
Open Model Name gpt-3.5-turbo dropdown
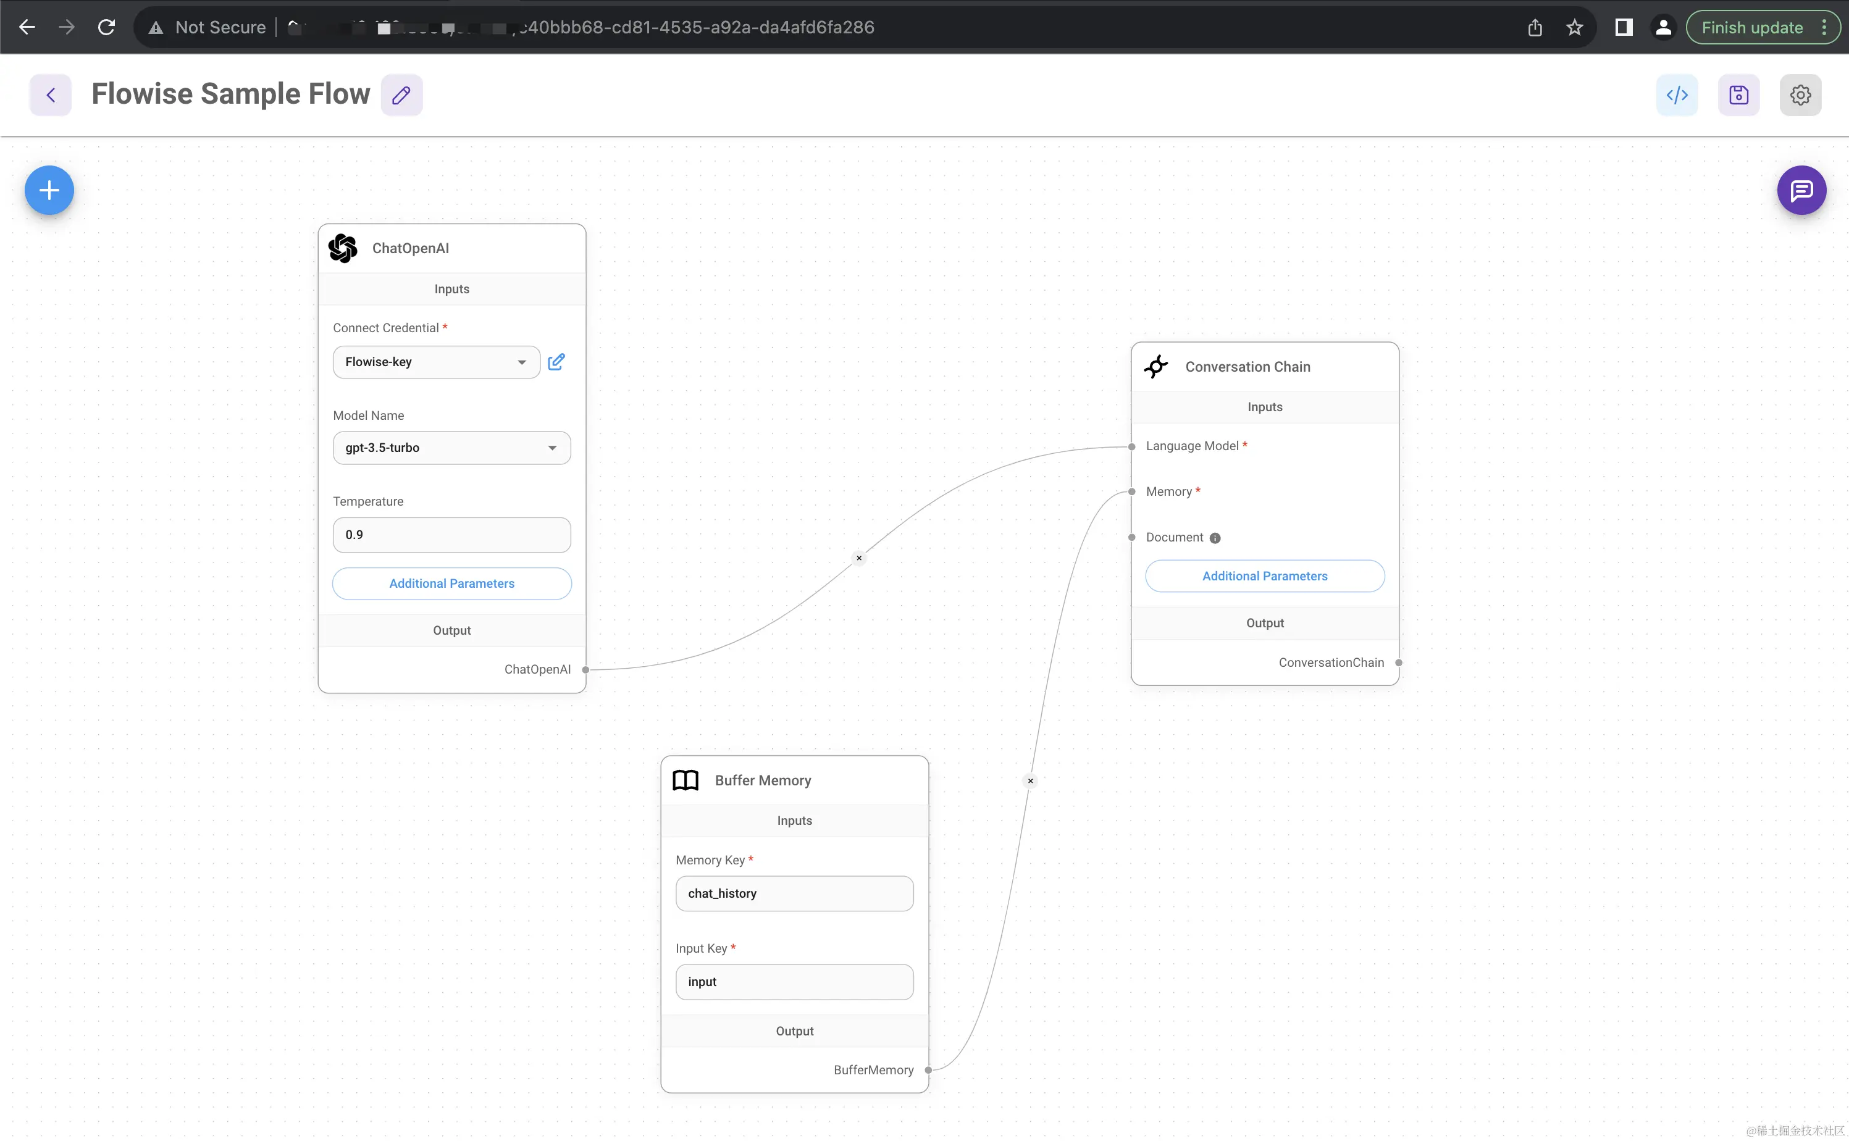tap(451, 448)
